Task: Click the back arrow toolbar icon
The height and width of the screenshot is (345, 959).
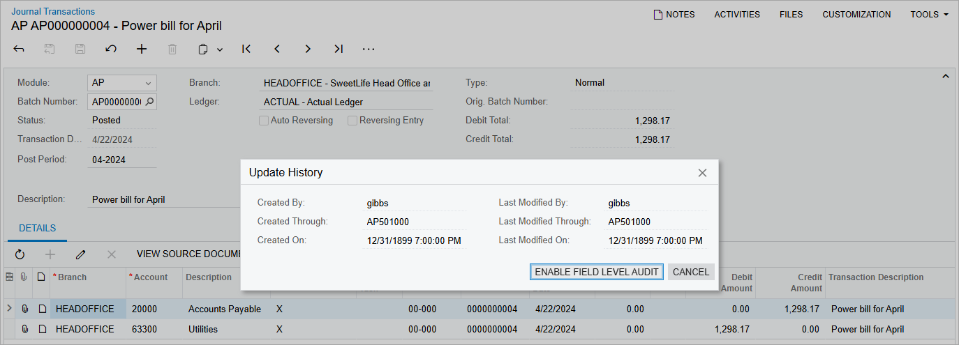Action: tap(19, 49)
